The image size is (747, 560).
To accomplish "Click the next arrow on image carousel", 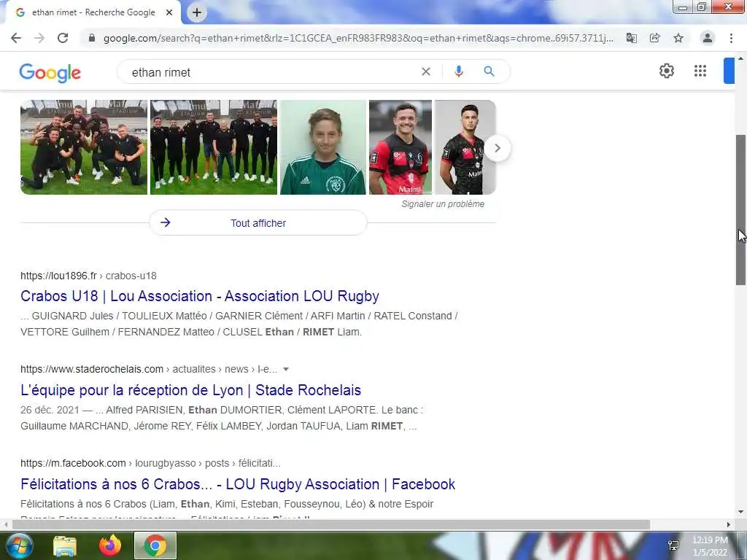I will pos(498,148).
